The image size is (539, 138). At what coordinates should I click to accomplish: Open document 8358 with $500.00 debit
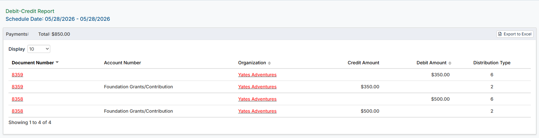(x=17, y=99)
